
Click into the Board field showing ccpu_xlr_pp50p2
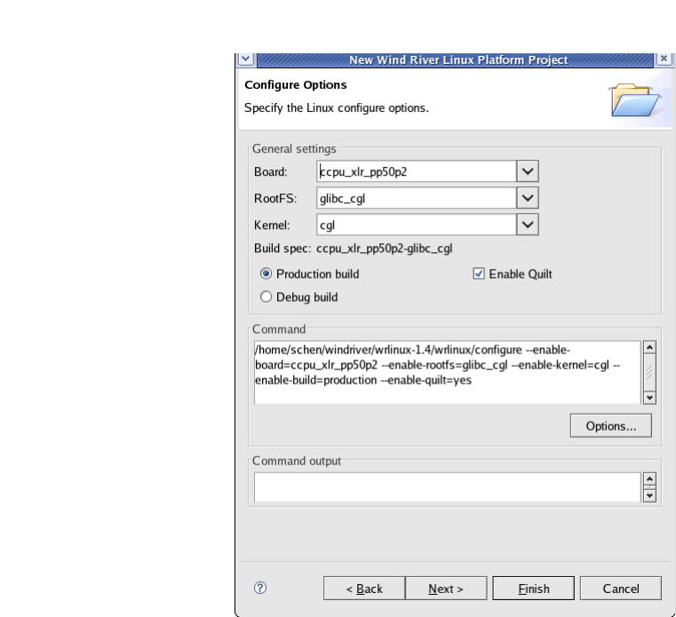(417, 171)
